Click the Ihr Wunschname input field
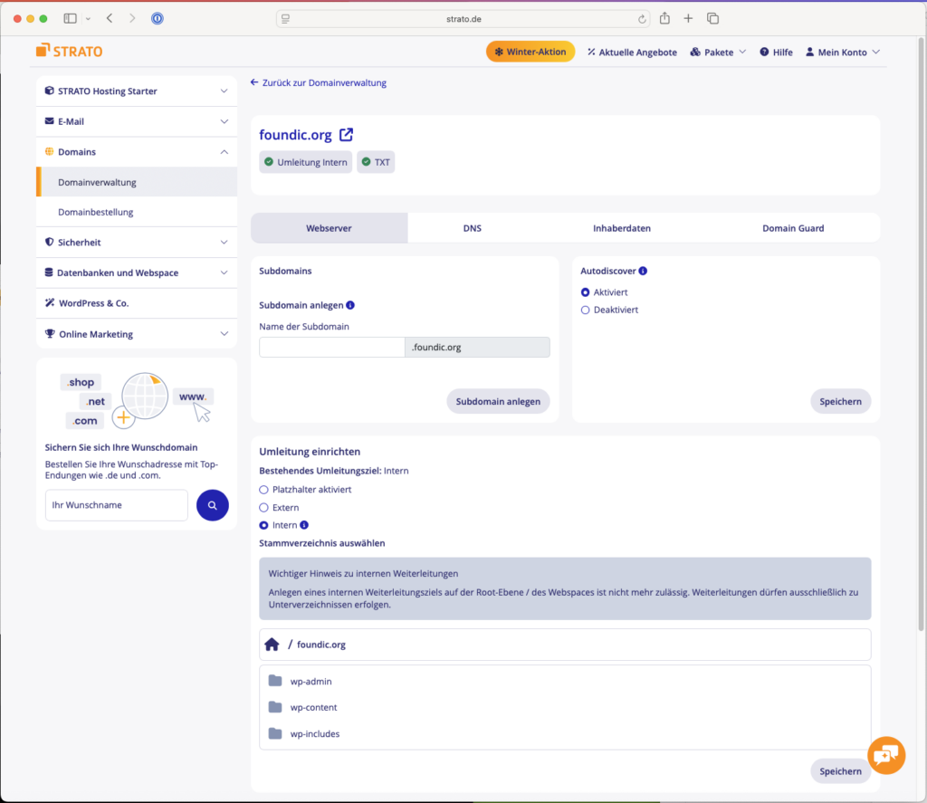 pyautogui.click(x=116, y=505)
